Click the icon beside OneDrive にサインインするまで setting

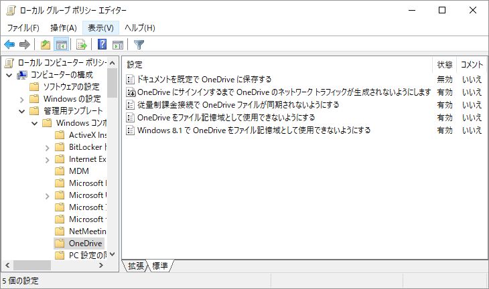tap(131, 92)
